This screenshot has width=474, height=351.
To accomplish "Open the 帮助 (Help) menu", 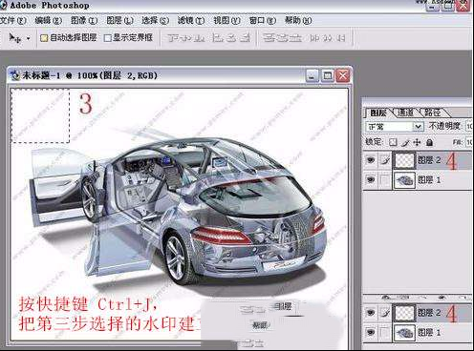I will 298,21.
